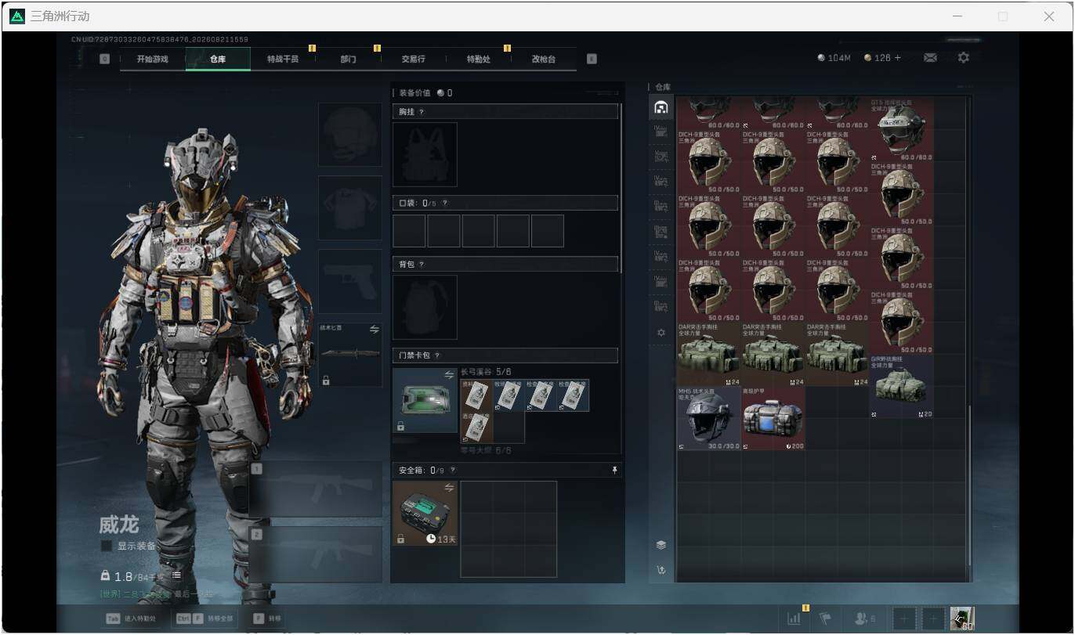Screen dimensions: 1075x635
Task: Click the first empty pocket slot
Action: (x=409, y=231)
